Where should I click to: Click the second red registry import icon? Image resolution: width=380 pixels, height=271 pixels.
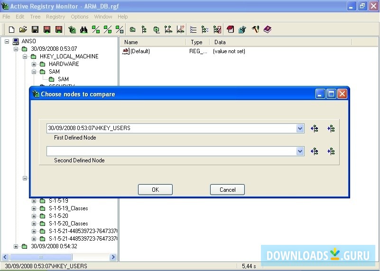(x=59, y=29)
